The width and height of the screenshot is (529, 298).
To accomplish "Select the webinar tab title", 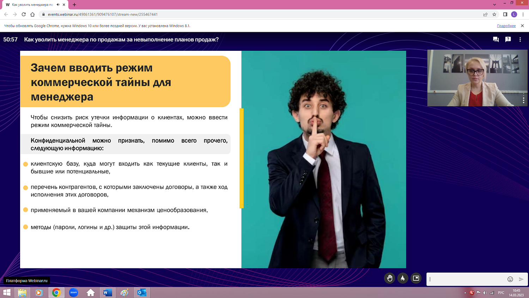I will pos(32,5).
